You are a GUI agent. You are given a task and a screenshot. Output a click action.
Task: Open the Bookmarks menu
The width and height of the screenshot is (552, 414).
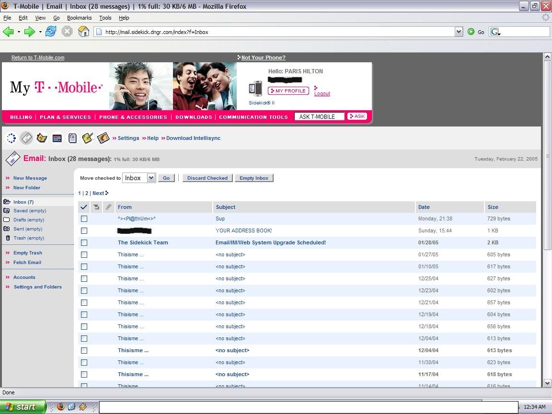click(x=79, y=18)
